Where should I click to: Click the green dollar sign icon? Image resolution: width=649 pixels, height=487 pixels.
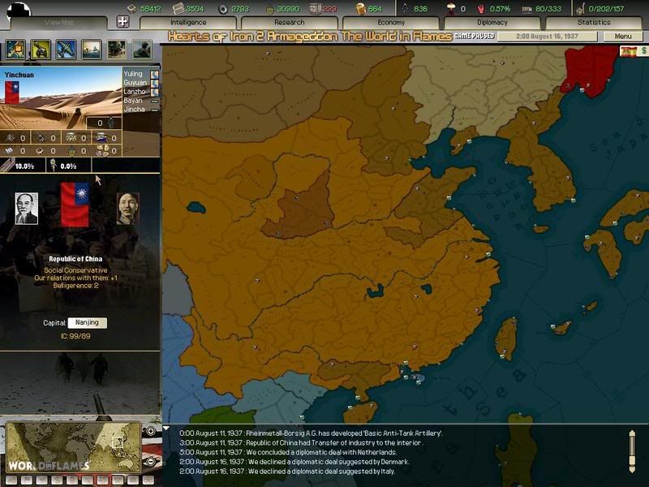643,51
